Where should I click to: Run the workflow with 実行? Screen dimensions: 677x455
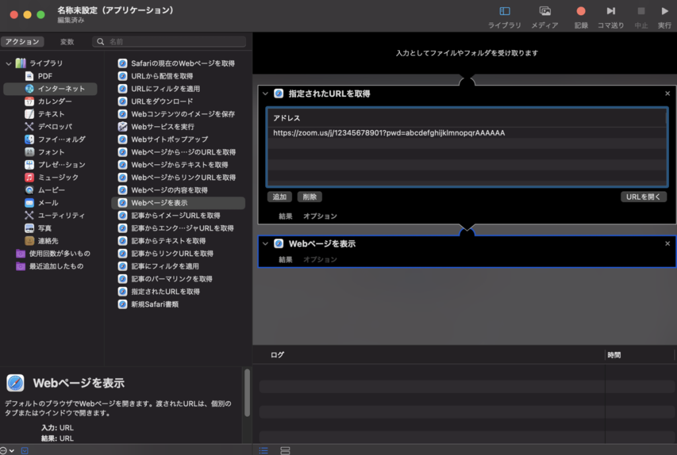(664, 12)
